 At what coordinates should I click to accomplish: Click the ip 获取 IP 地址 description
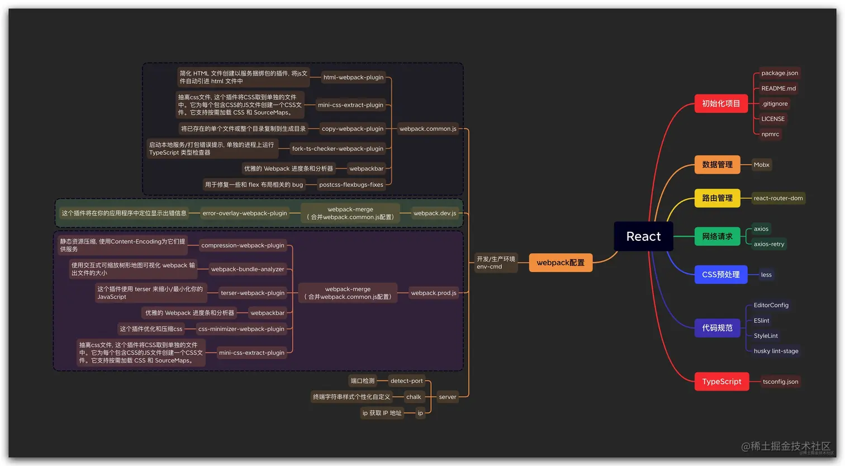pos(382,413)
